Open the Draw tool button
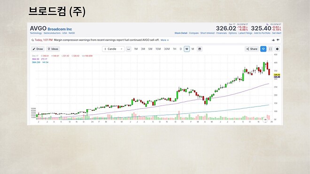 pos(38,49)
